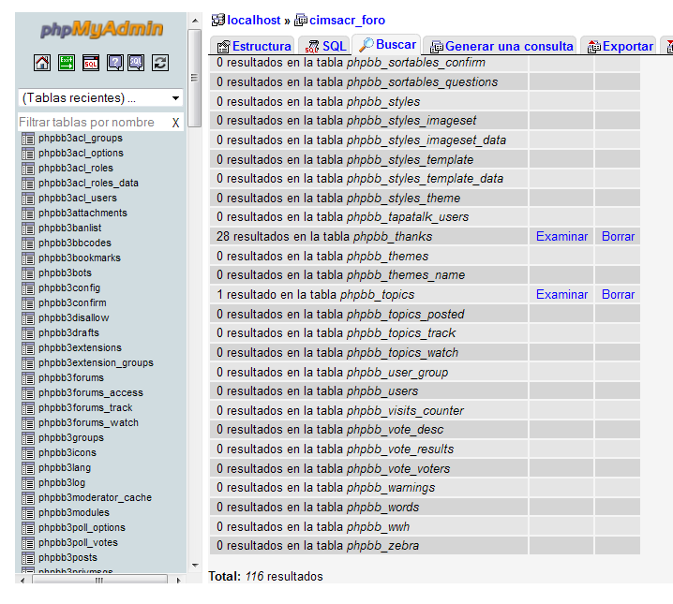Switch to the Estructura tab
The width and height of the screenshot is (673, 604).
[x=254, y=46]
